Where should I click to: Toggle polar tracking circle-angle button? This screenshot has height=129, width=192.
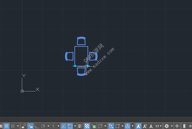point(43,126)
